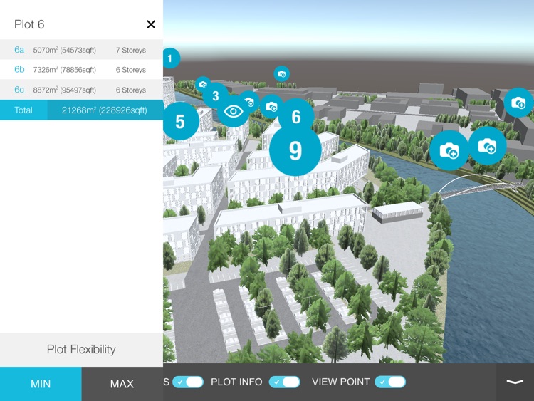Open camera viewpoint at top right edge

tap(518, 103)
